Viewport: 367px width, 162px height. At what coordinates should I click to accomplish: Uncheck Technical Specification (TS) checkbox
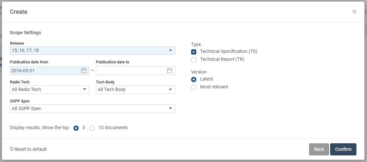click(194, 52)
